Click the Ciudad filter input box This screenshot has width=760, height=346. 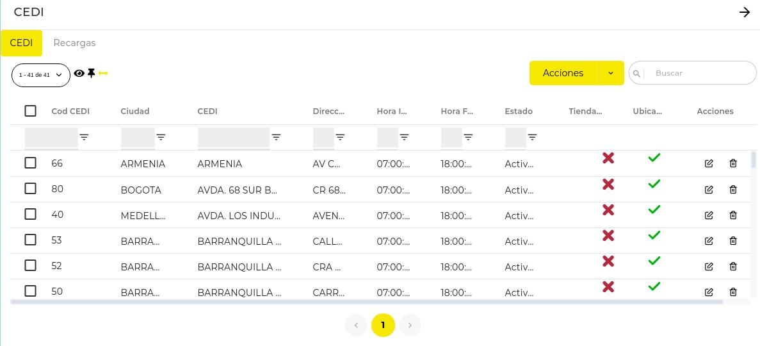pos(138,137)
